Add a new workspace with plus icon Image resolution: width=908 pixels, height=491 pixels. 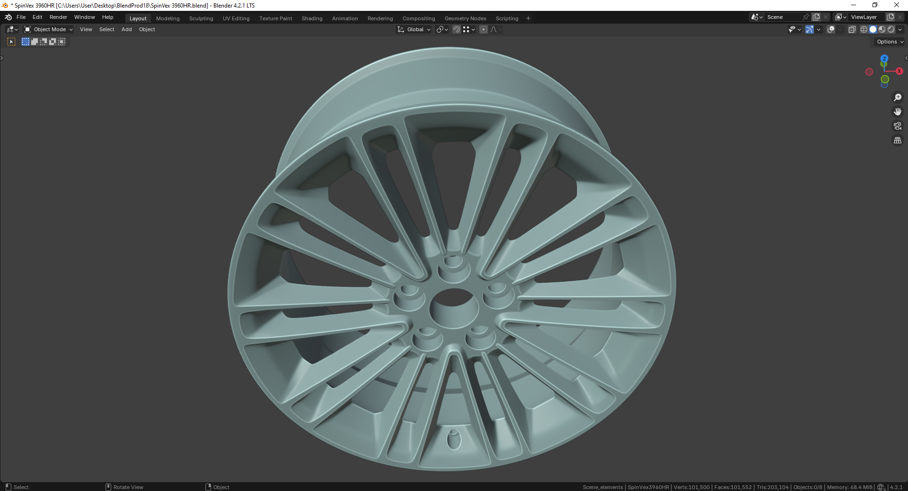528,18
